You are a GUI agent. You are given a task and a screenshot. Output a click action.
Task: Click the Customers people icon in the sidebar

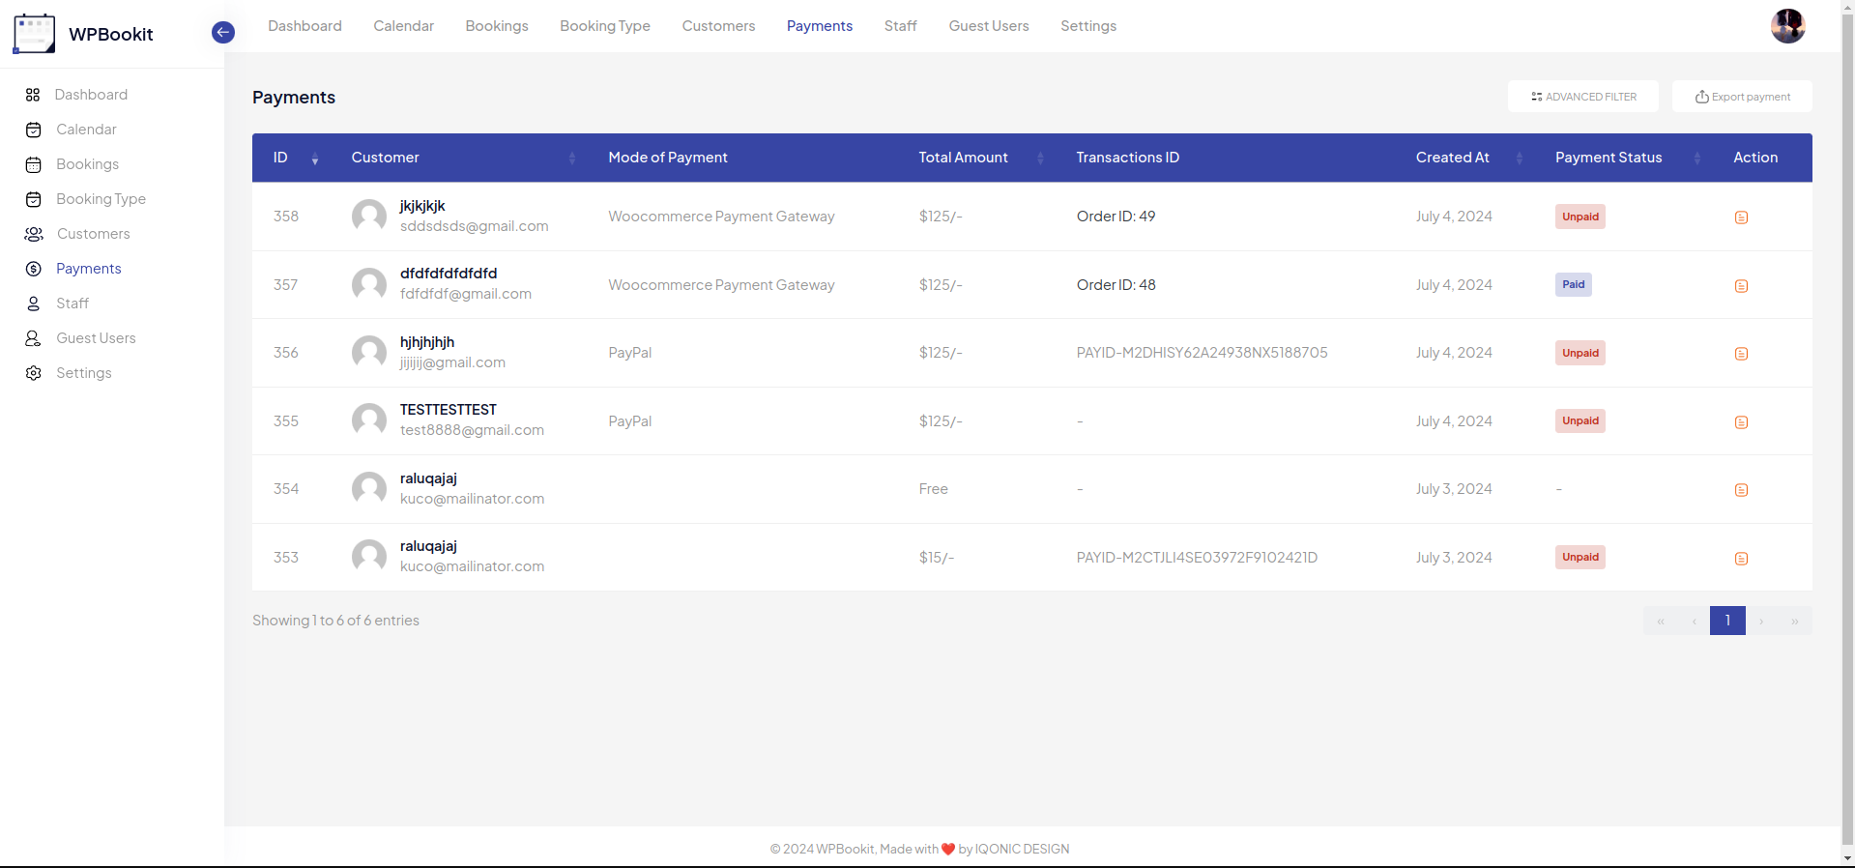click(x=34, y=234)
